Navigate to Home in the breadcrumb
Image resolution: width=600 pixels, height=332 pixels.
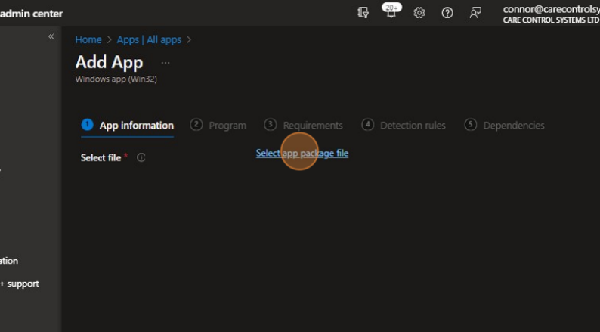click(x=88, y=40)
